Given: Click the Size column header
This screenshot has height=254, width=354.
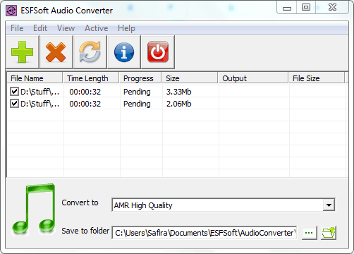Looking at the screenshot, I should [190, 78].
